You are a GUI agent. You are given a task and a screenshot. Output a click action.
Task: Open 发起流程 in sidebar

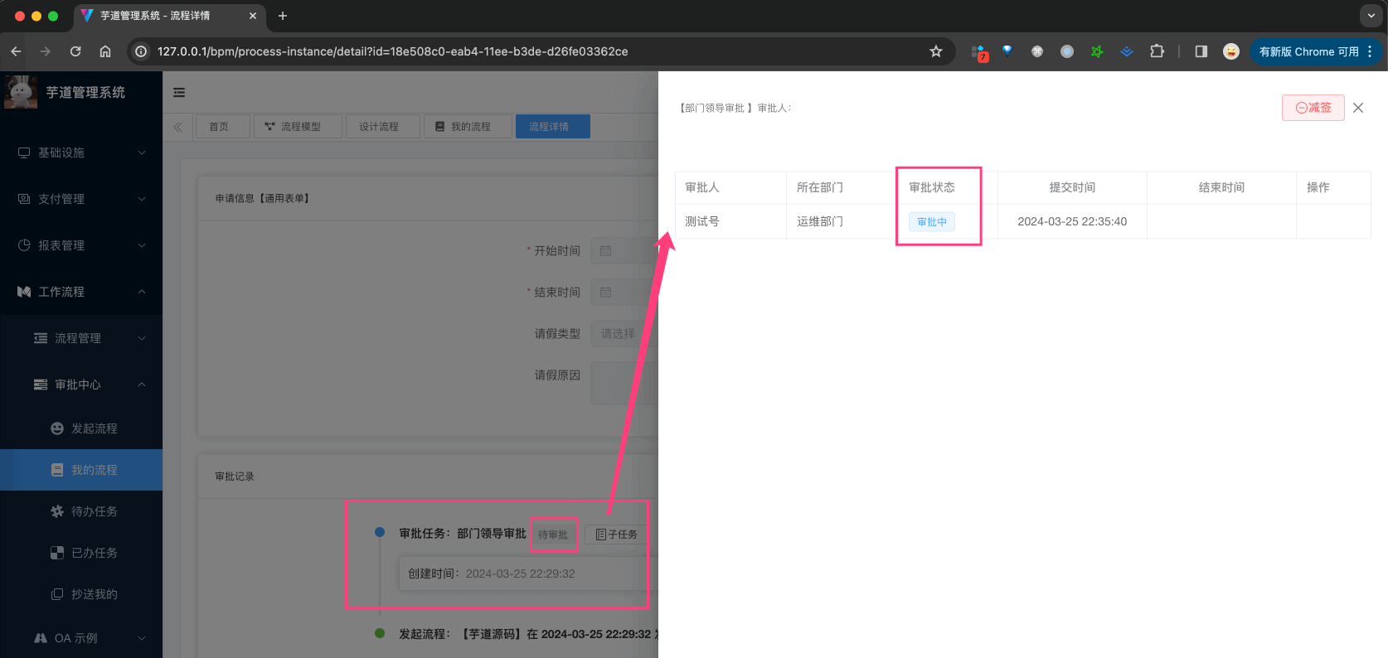(94, 428)
